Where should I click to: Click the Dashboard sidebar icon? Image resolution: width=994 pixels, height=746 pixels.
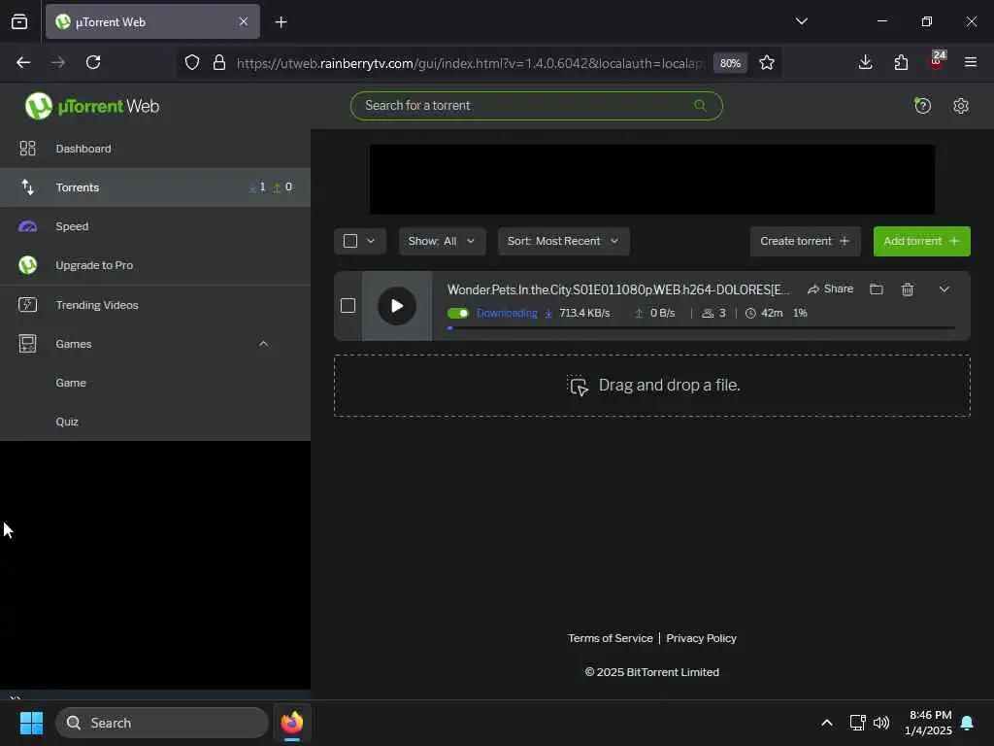[x=27, y=149]
